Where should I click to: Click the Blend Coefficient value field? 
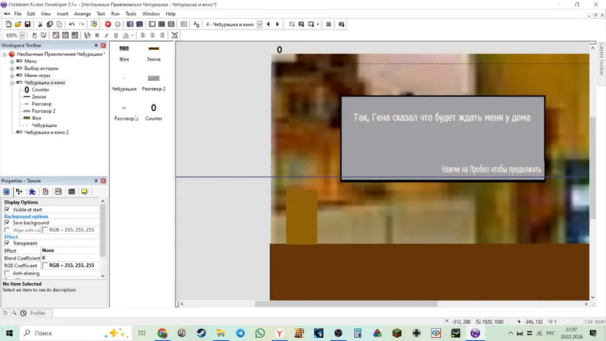(x=70, y=258)
